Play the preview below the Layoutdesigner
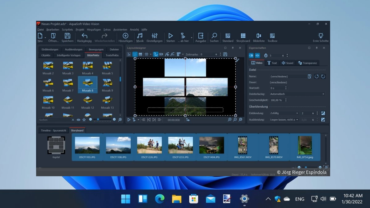This screenshot has width=370, height=208. coord(129,120)
